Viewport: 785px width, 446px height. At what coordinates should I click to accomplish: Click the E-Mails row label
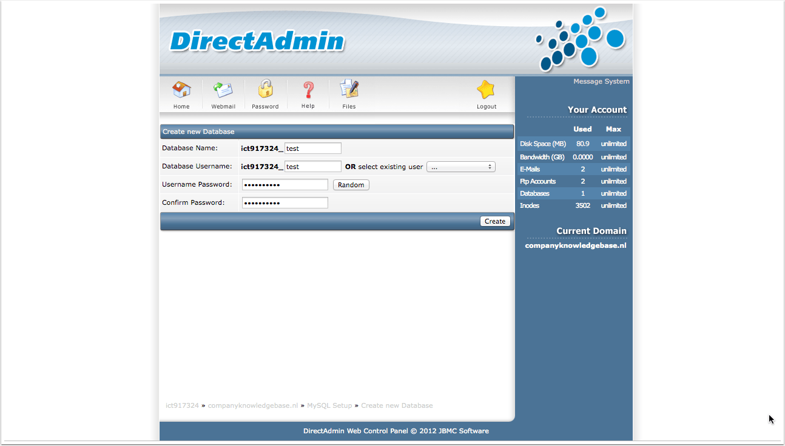click(530, 169)
